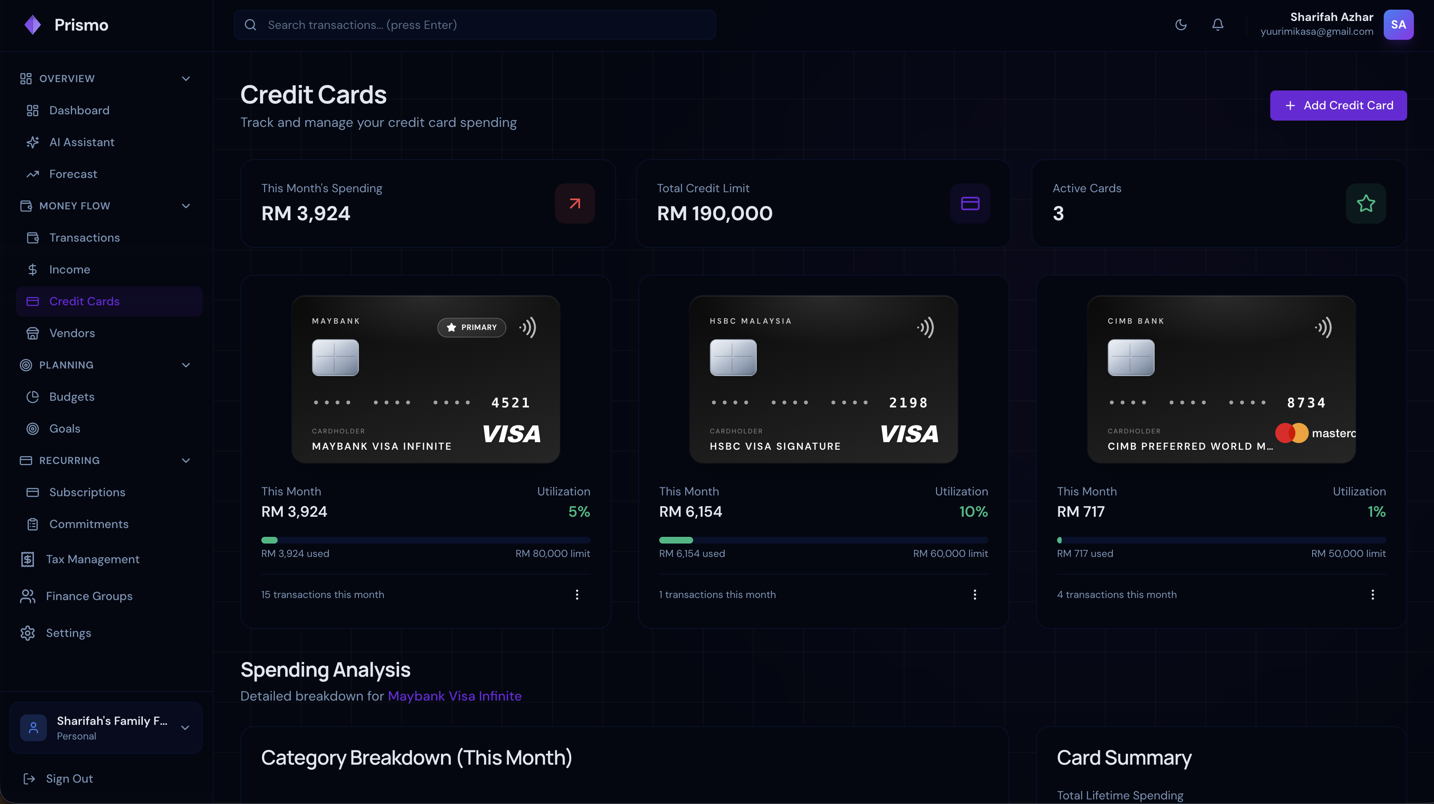Viewport: 1434px width, 804px height.
Task: Open the notifications bell
Action: (x=1217, y=25)
